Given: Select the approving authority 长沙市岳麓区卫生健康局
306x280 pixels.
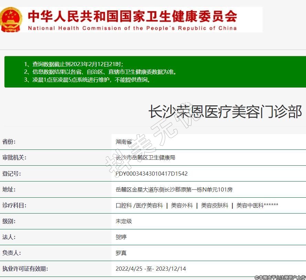Looking at the screenshot, I should coord(145,157).
